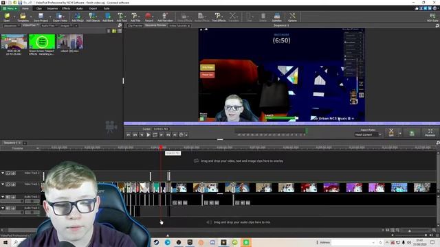The image size is (440, 247).
Task: Toggle visibility of Video Track 2
Action: pyautogui.click(x=8, y=173)
